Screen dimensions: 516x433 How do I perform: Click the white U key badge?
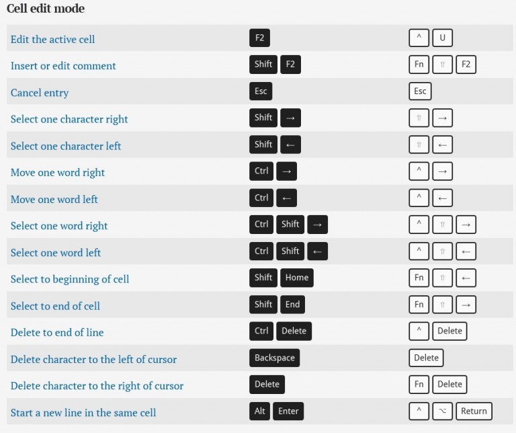click(442, 38)
